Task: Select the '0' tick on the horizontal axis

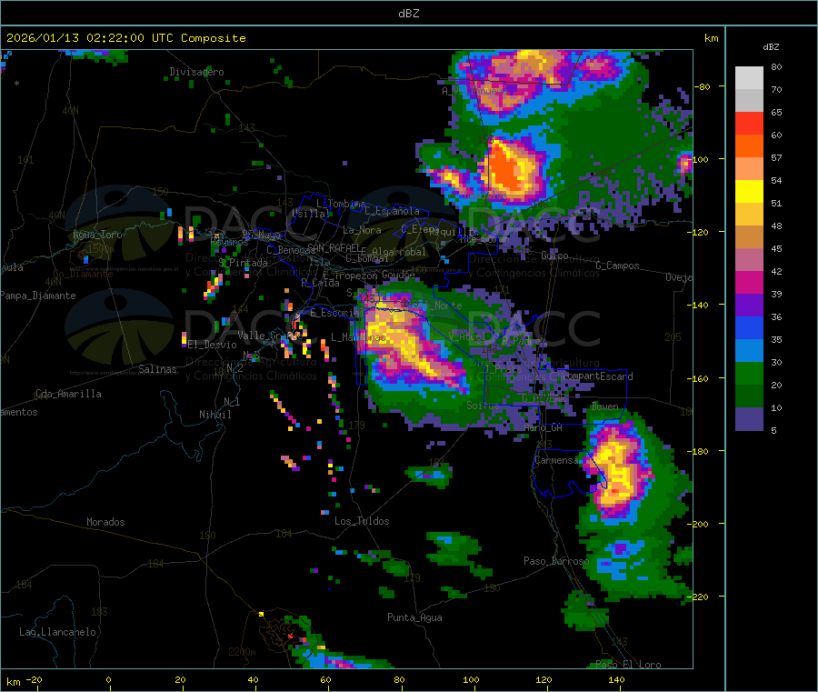Action: [108, 679]
